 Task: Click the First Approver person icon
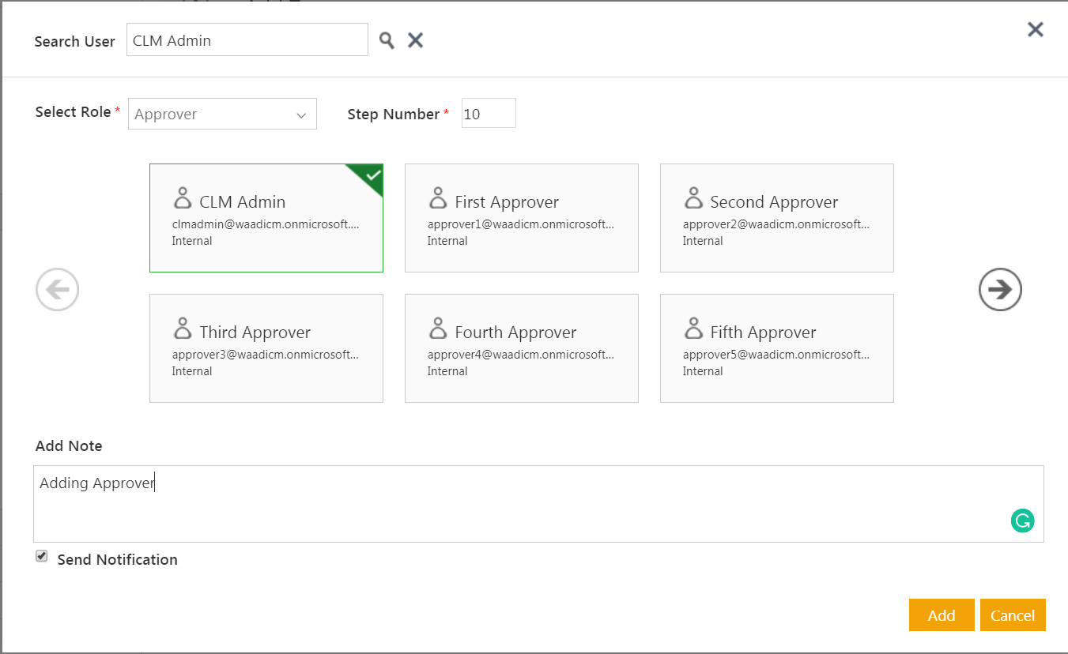pyautogui.click(x=438, y=197)
